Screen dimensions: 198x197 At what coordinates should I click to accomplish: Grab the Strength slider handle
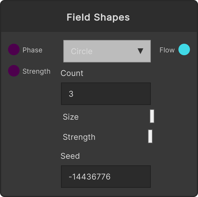[x=150, y=136]
